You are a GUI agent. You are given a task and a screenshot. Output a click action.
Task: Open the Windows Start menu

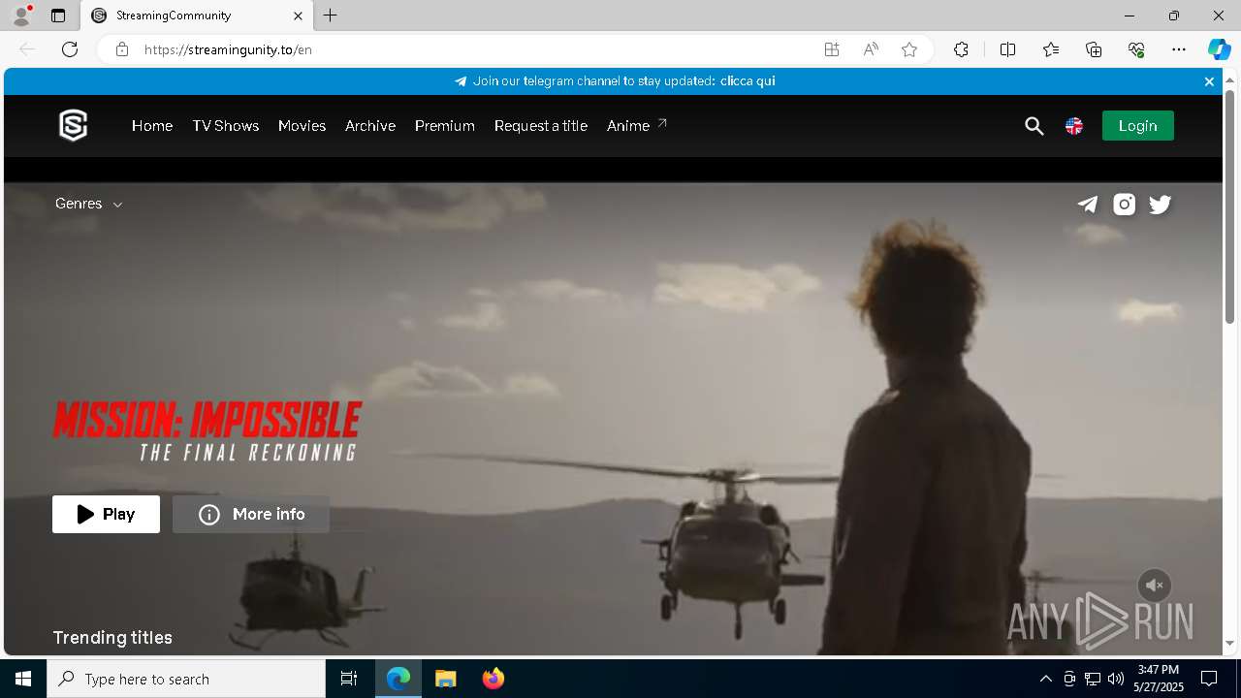(x=23, y=679)
